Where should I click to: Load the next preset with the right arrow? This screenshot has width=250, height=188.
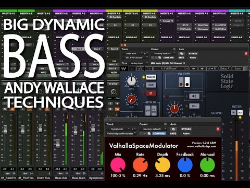click(202, 69)
